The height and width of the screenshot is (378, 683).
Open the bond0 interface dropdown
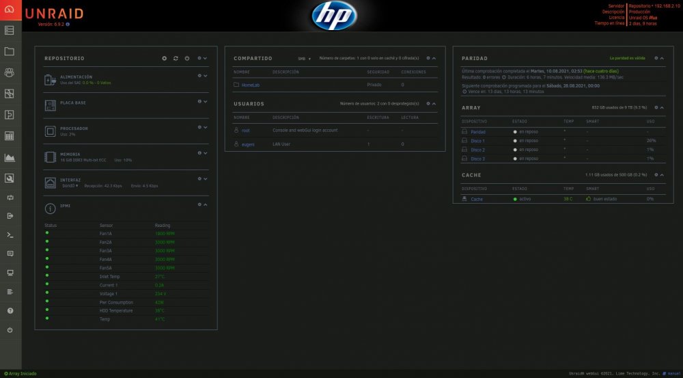tap(70, 186)
